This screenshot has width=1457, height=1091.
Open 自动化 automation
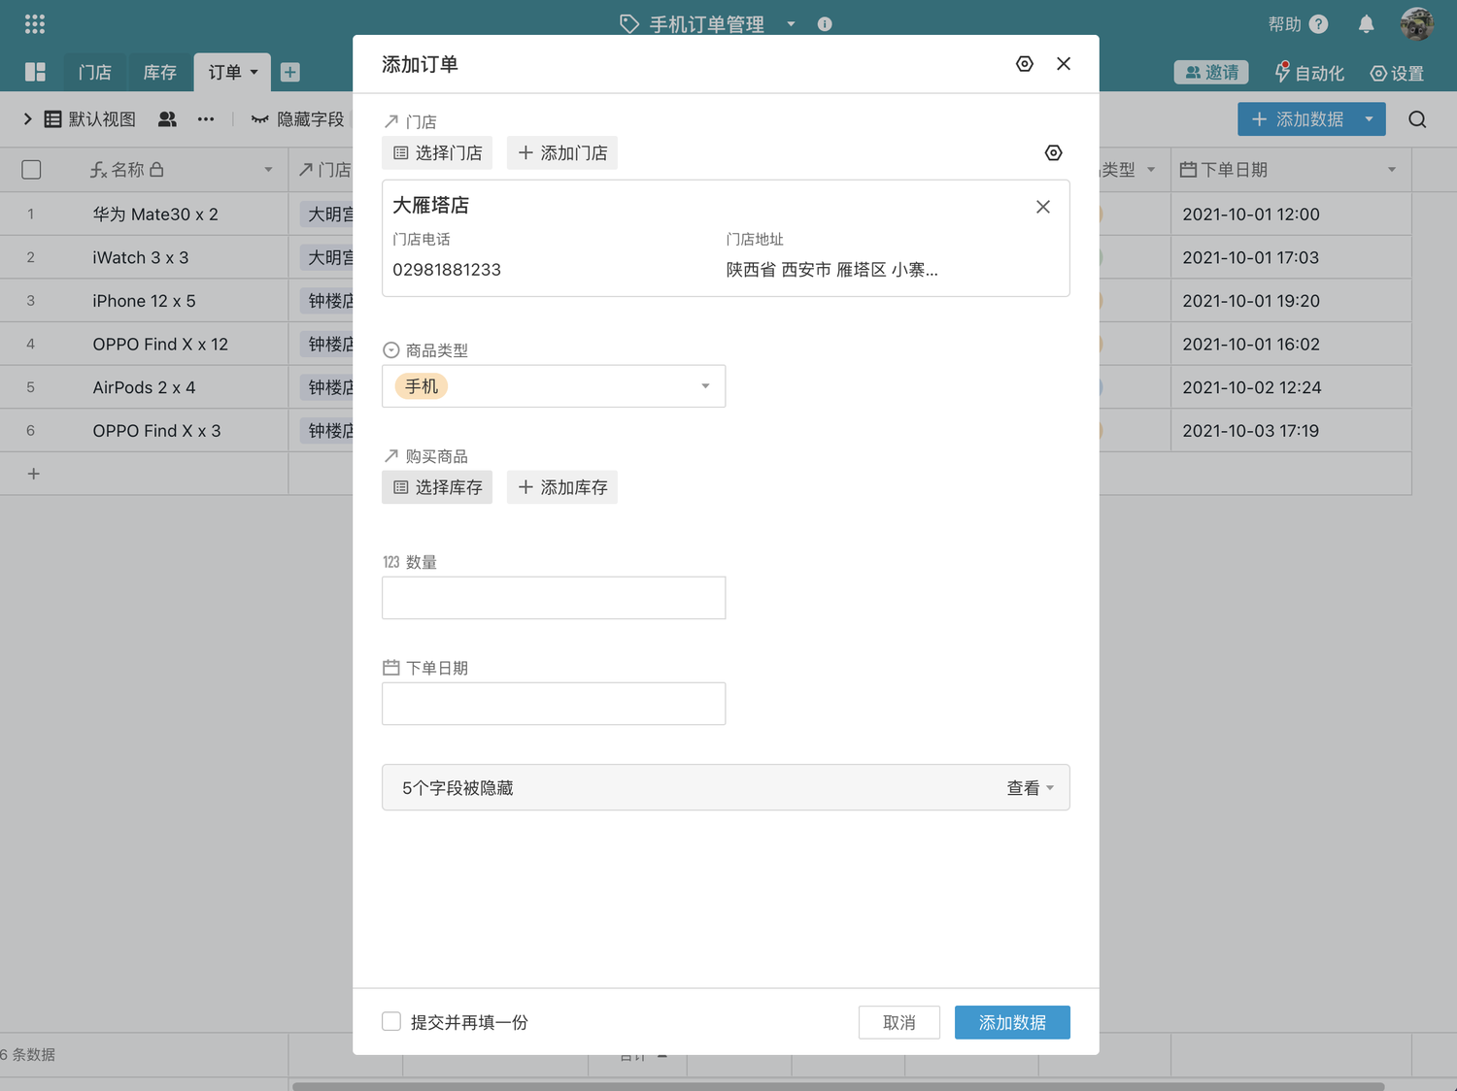click(x=1309, y=73)
